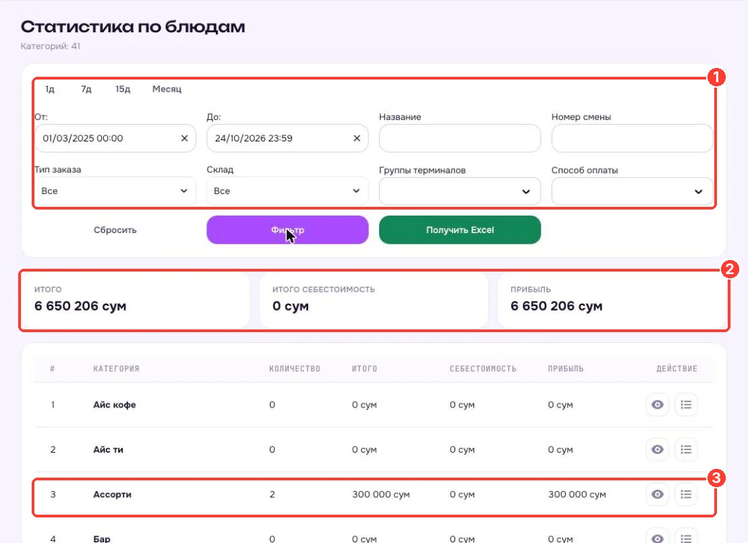Focus the Номер смены input field
This screenshot has width=748, height=543.
tap(632, 138)
